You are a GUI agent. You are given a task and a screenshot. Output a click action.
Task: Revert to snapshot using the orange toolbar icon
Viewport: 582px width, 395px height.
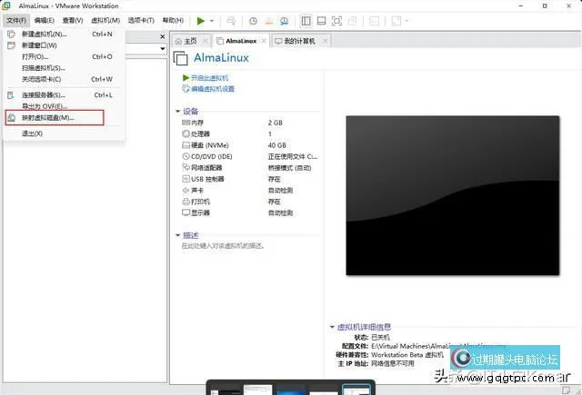(269, 21)
